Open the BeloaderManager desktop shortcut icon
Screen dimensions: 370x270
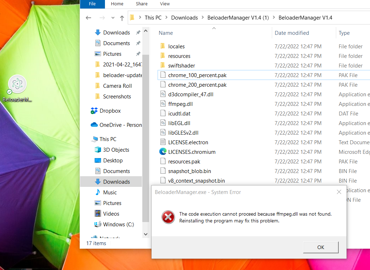(x=17, y=85)
